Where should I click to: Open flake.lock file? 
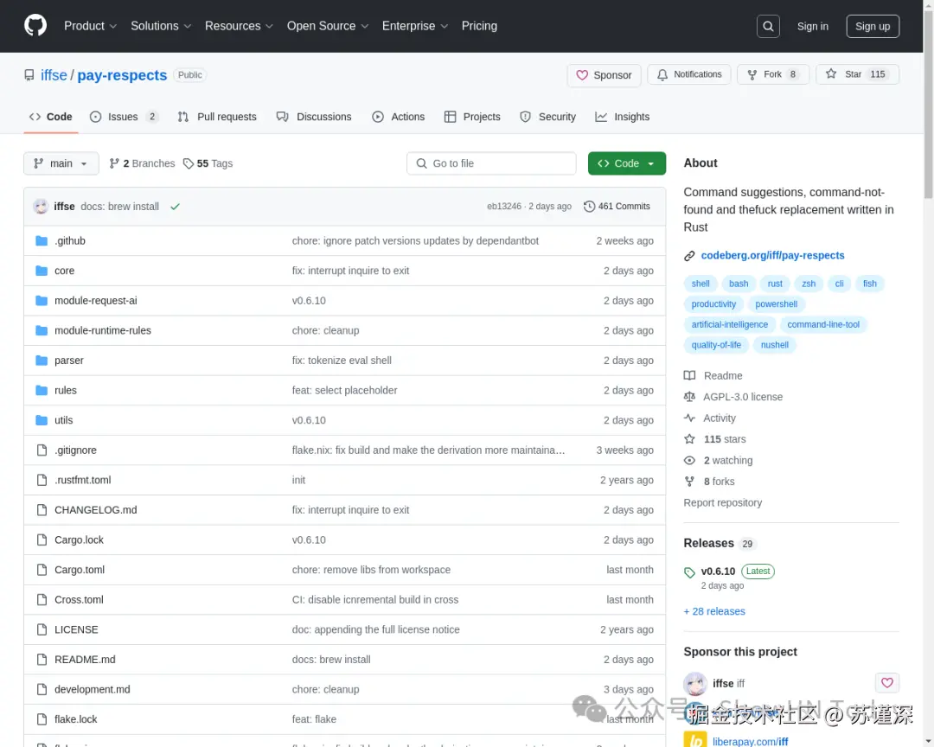75,719
